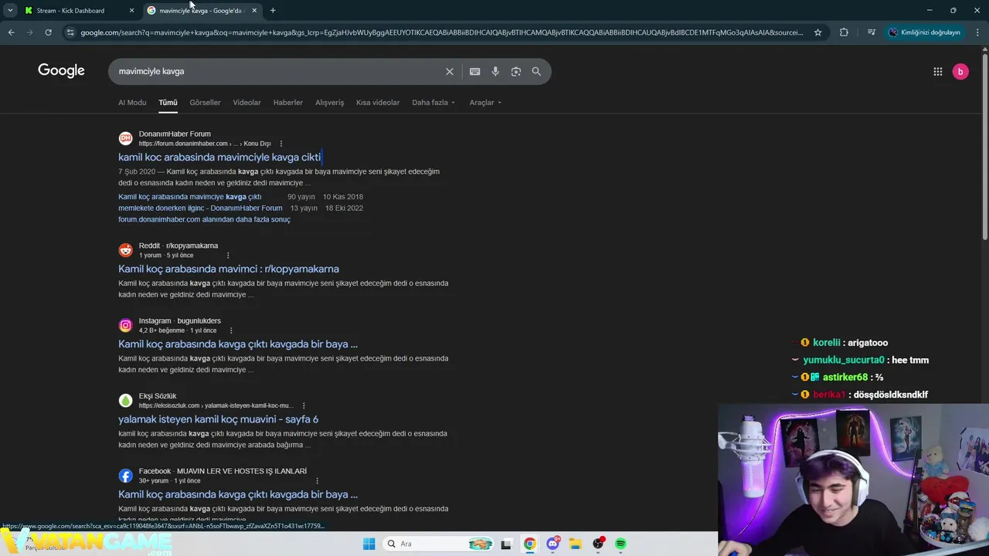This screenshot has width=989, height=556.
Task: Switch to AI Modu search tab
Action: click(x=132, y=102)
